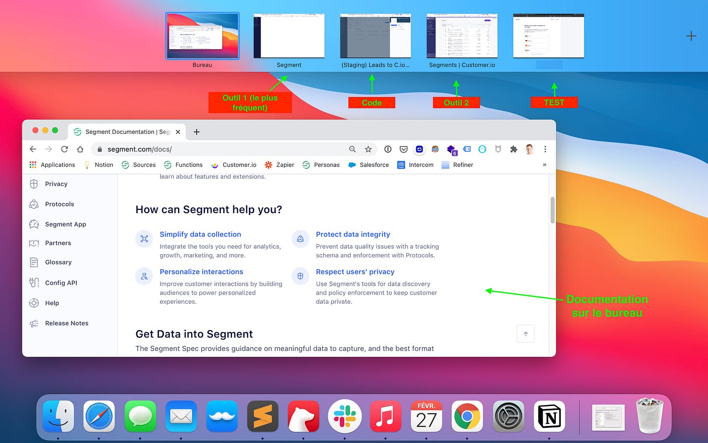Open Sublime Text from the Dock
Screen dimensions: 708x443
[263, 416]
